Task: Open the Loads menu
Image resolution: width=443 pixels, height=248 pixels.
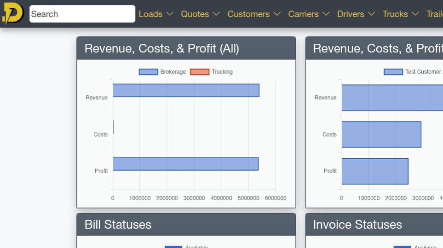Action: 155,14
